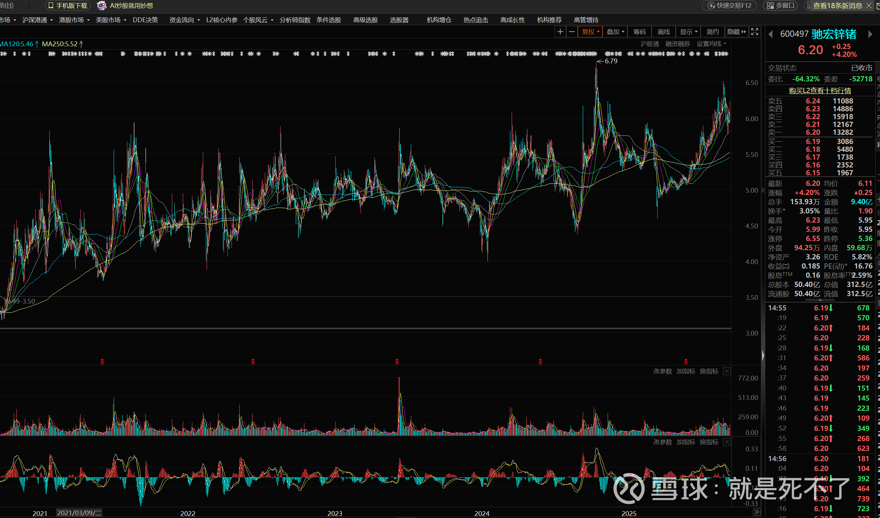Image resolution: width=880 pixels, height=518 pixels.
Task: Click 购买L2查看十档行情 link
Action: (x=820, y=91)
